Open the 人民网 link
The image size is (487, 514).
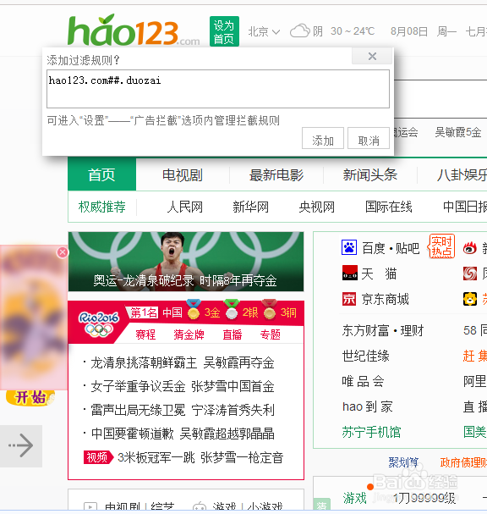185,207
